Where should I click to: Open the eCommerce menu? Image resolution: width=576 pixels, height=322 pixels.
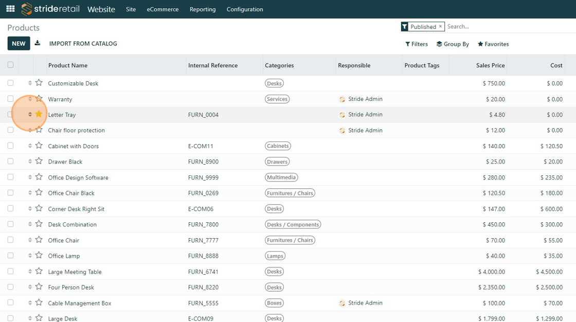[x=163, y=9]
